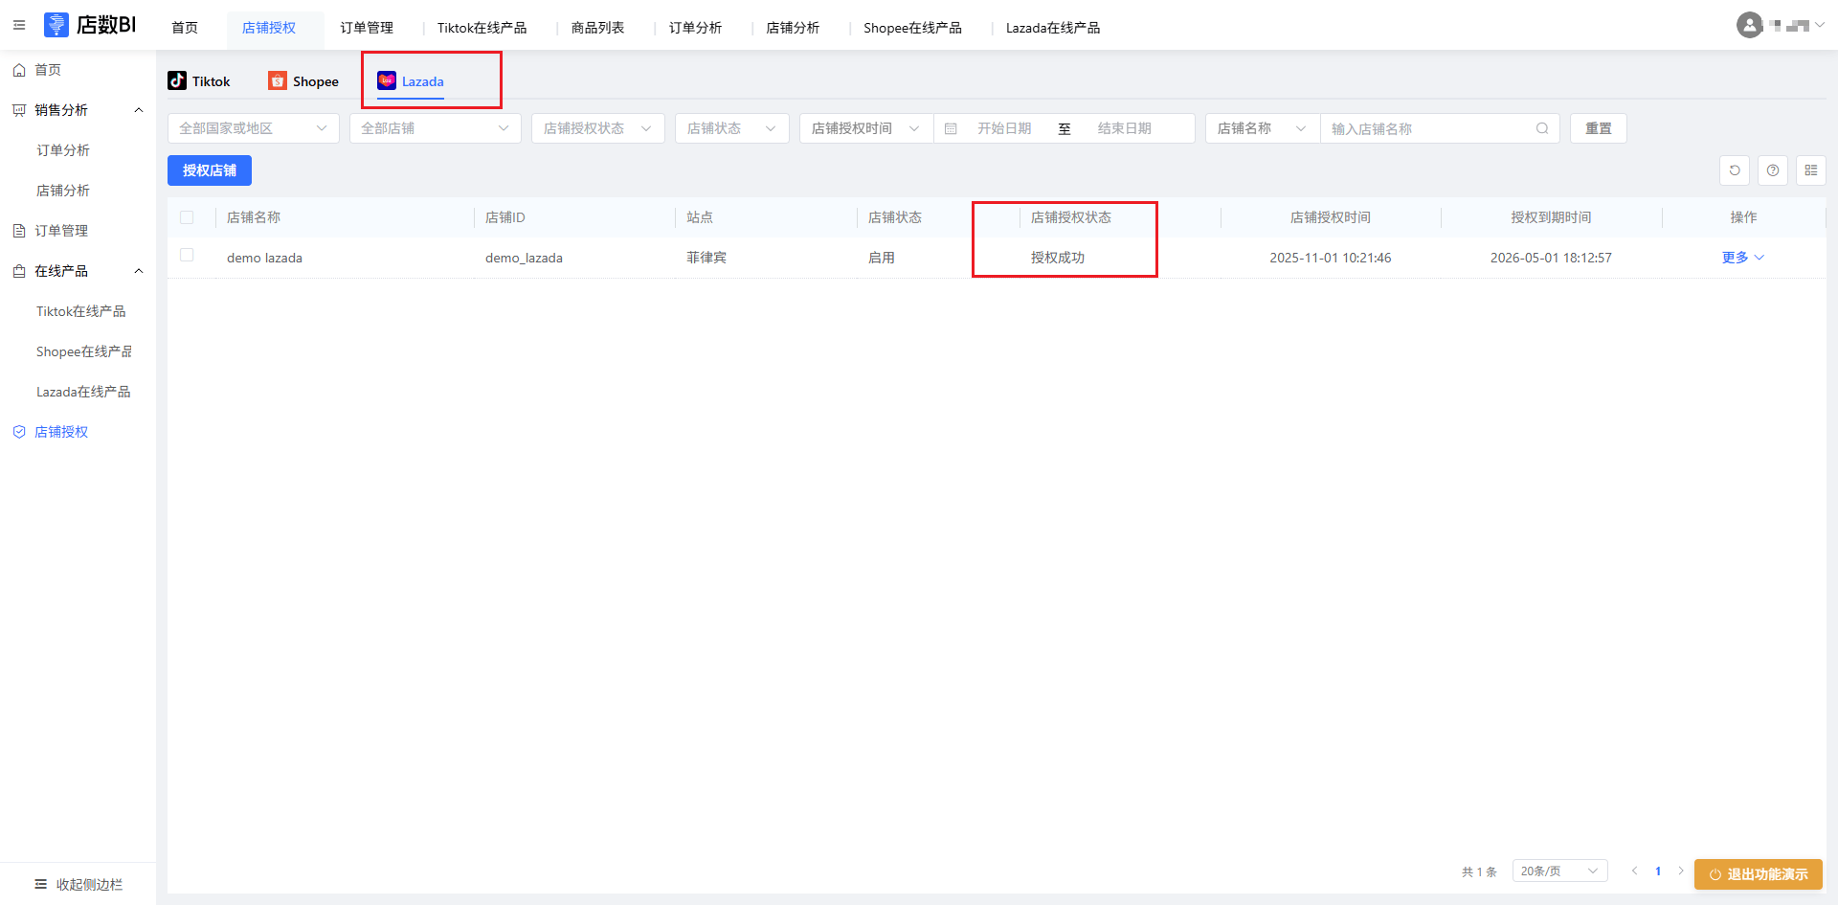
Task: Click the user avatar icon
Action: coord(1749,26)
